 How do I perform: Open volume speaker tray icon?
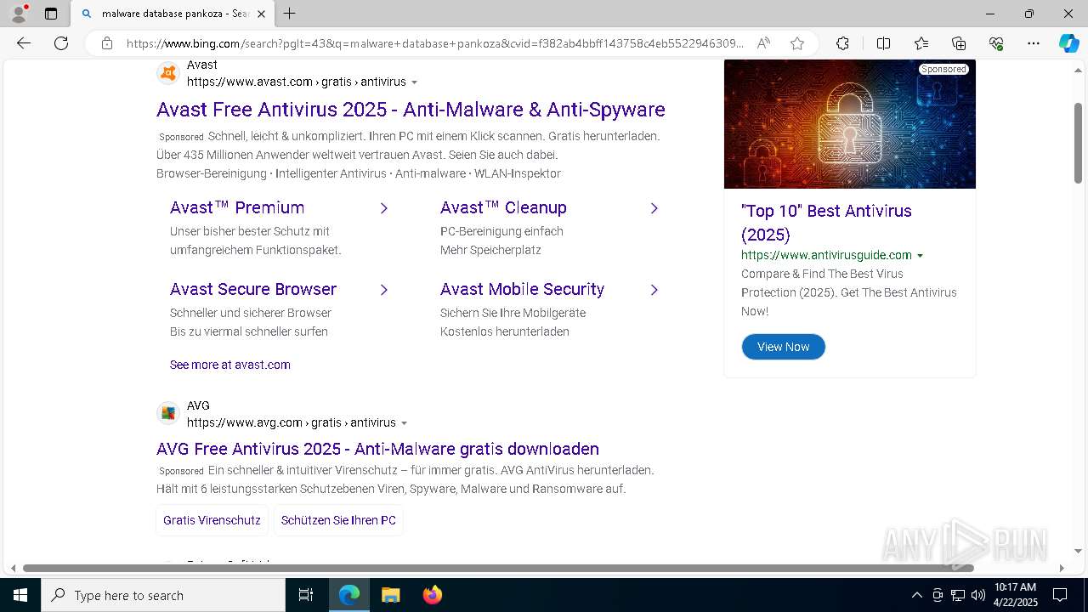pos(978,595)
